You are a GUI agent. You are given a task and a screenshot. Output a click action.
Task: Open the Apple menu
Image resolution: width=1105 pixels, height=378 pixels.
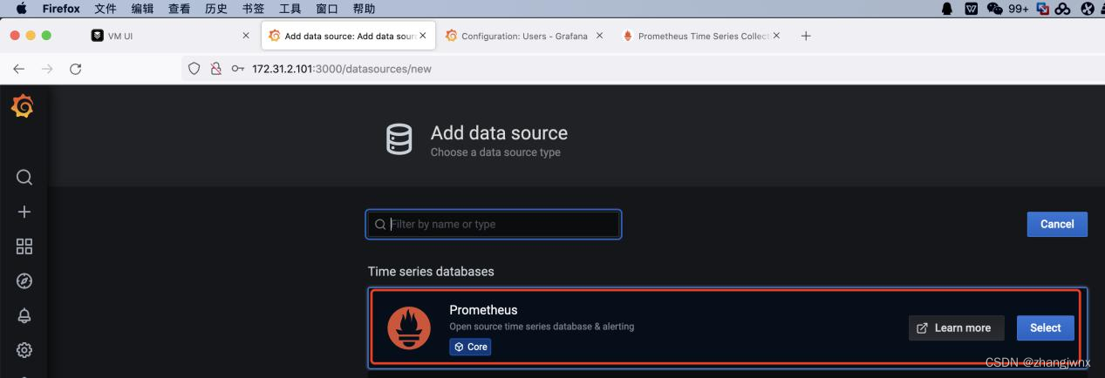(21, 9)
